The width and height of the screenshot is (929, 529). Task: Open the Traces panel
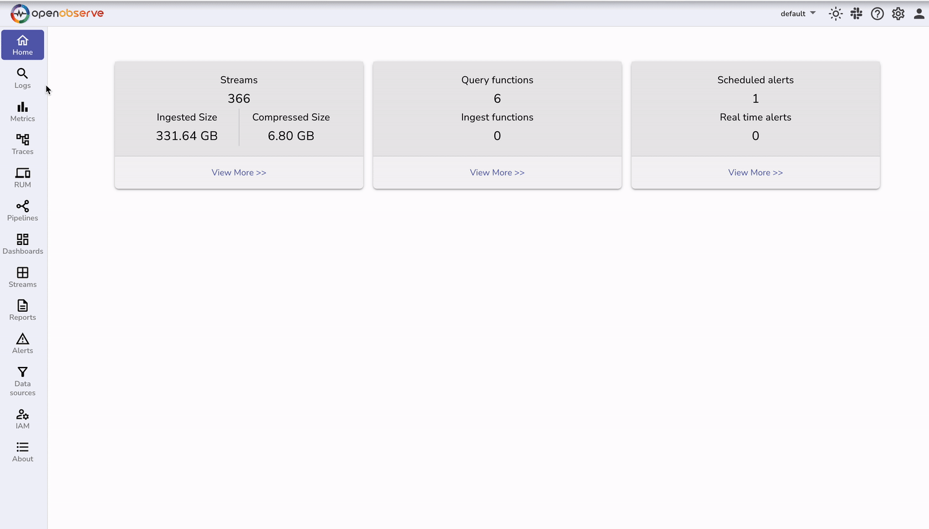pos(22,145)
